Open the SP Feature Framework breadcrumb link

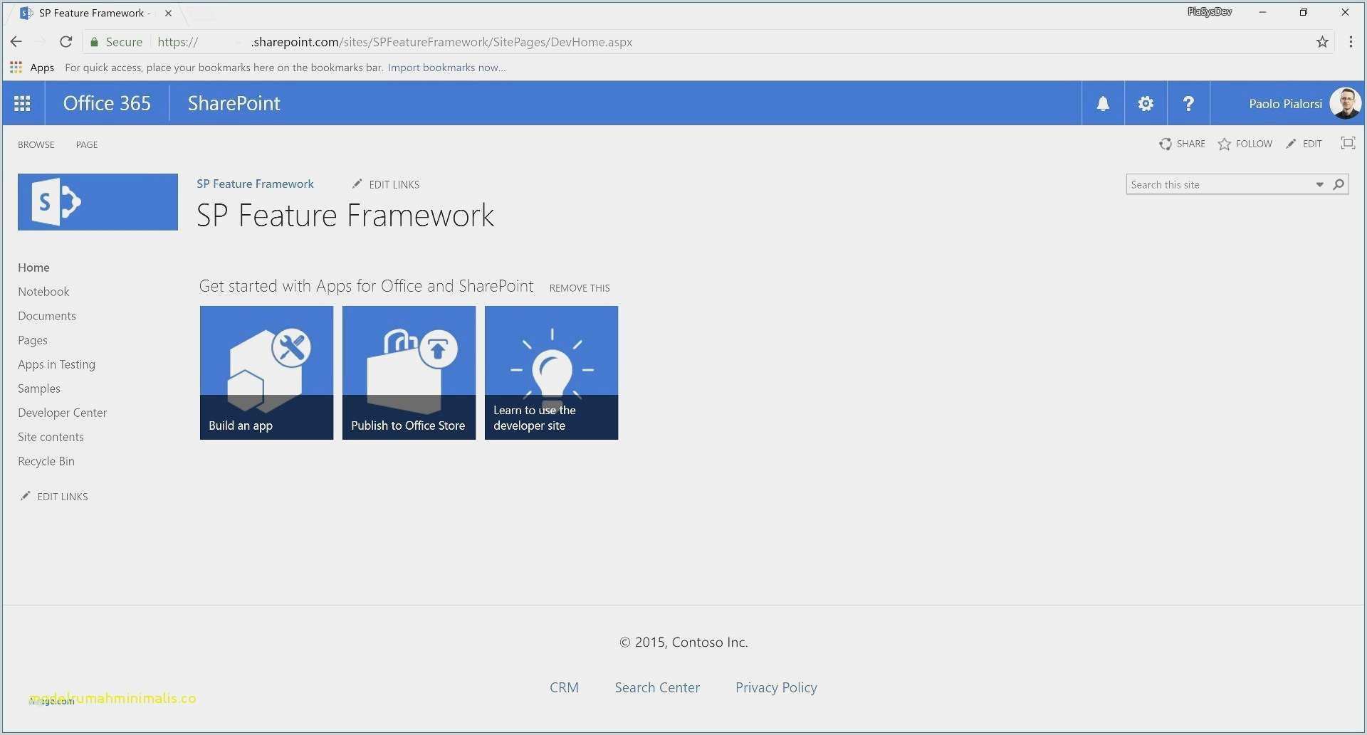(255, 184)
